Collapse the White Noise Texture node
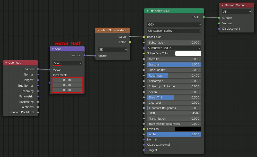Viewport: 257px width, 157px height. (98, 30)
